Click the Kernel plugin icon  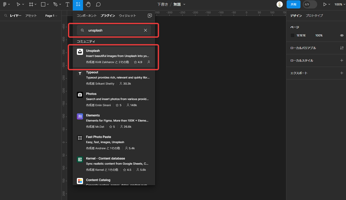coord(80,159)
